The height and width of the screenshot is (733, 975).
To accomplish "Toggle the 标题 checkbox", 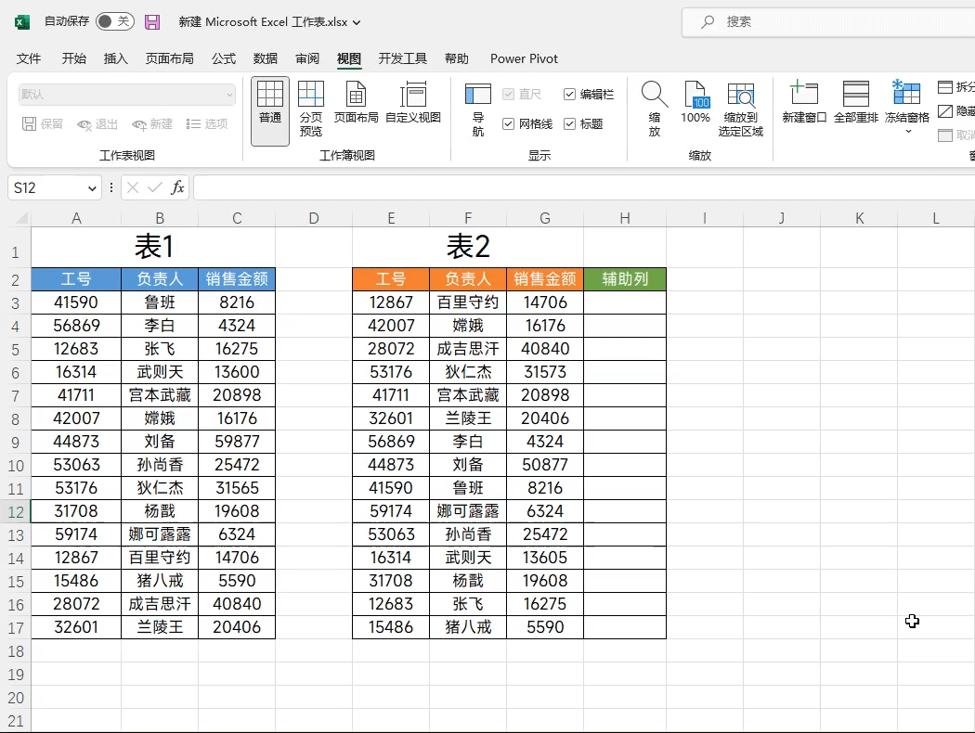I will [569, 124].
